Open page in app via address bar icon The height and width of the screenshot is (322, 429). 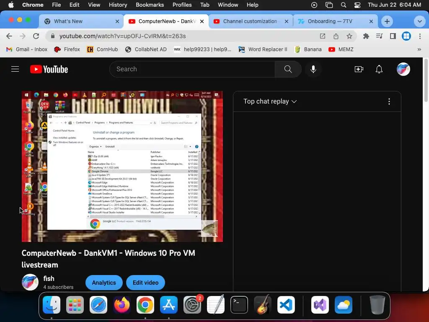click(323, 36)
